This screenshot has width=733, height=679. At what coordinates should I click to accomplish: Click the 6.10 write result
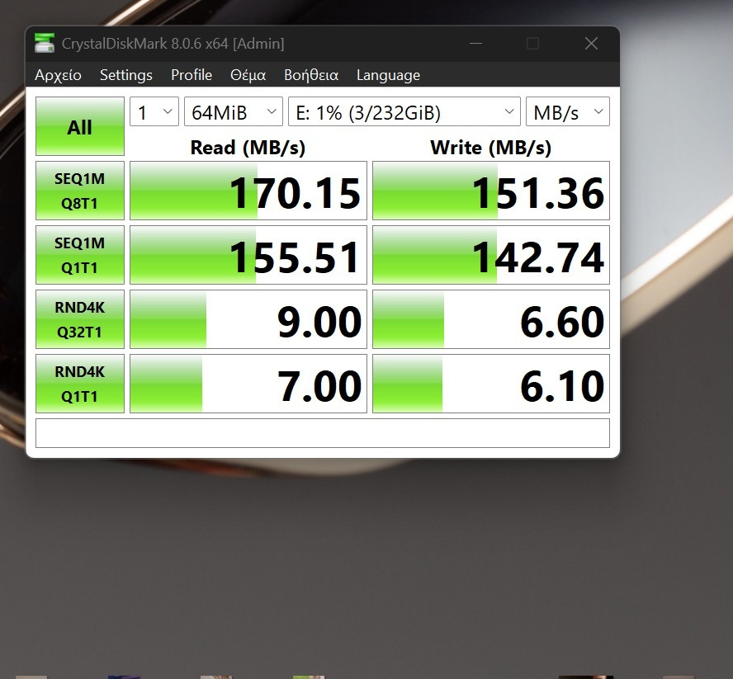click(491, 384)
